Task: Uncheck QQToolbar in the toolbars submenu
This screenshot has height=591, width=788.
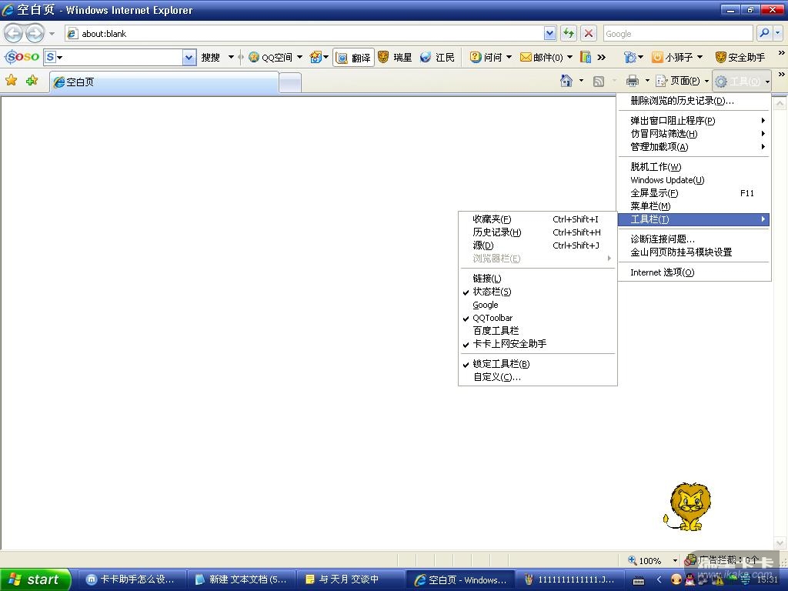Action: point(492,318)
